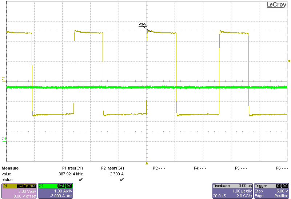
Task: Click the P2 status checkmark
Action: click(122, 179)
